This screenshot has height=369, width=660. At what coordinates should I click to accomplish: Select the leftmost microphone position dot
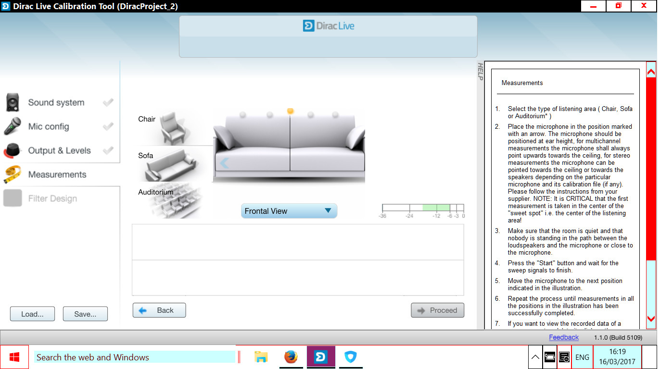tap(242, 114)
